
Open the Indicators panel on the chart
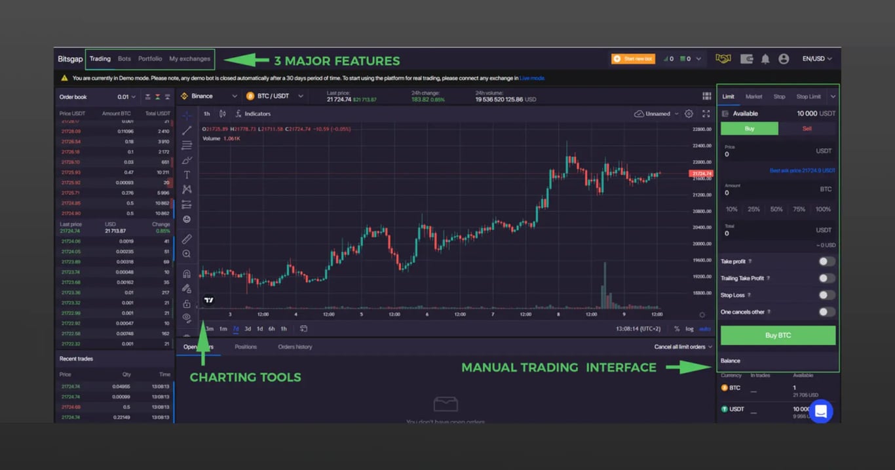tap(255, 113)
